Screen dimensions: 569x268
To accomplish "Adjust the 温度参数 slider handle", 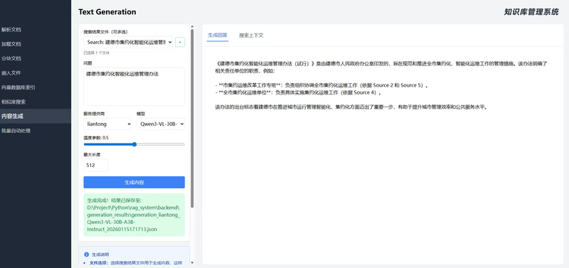I will [x=134, y=144].
